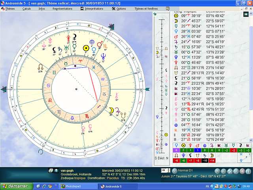Click the tools round button in bottom-right row
Screen dimensions: 253x190
(x=230, y=171)
